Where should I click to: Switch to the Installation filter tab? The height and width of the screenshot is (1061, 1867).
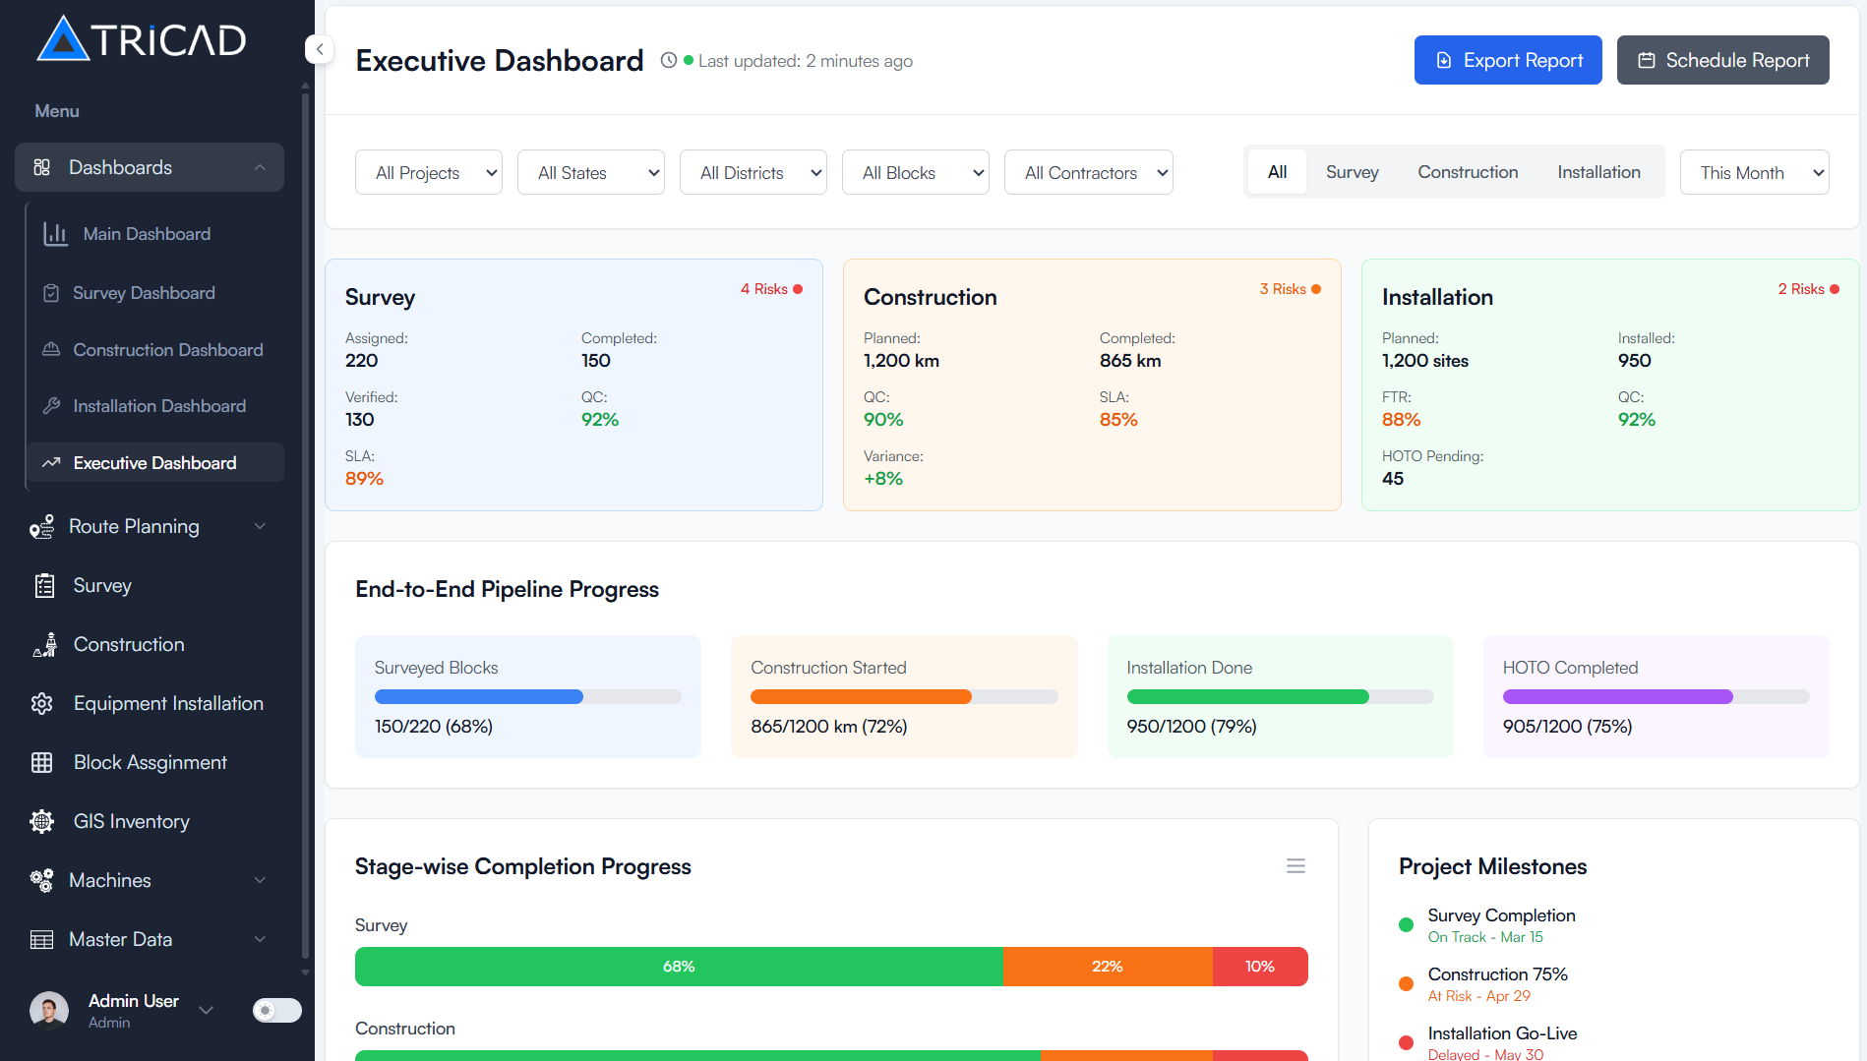coord(1598,172)
